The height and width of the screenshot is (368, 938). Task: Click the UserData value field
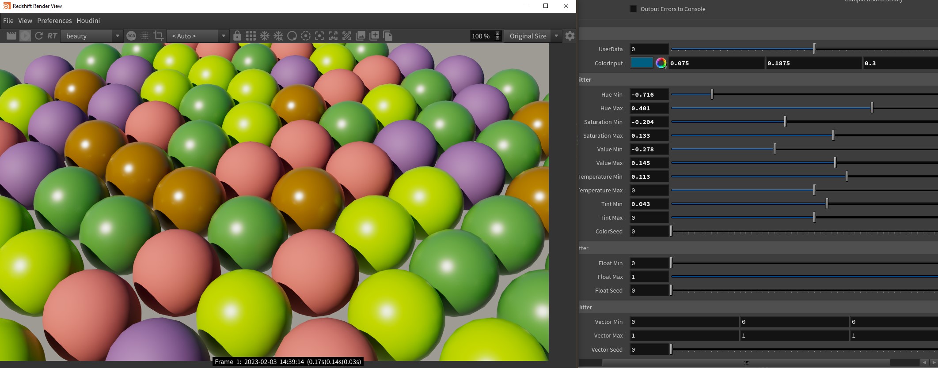pyautogui.click(x=649, y=49)
